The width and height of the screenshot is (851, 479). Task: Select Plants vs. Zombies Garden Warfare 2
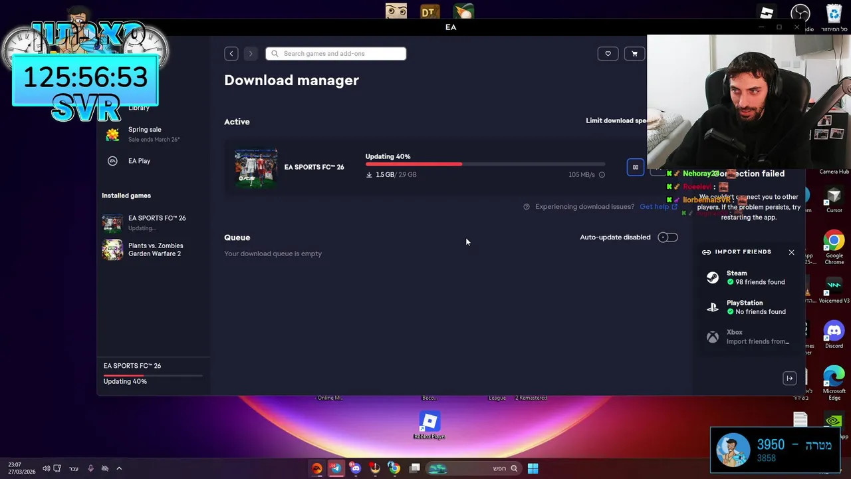click(153, 249)
